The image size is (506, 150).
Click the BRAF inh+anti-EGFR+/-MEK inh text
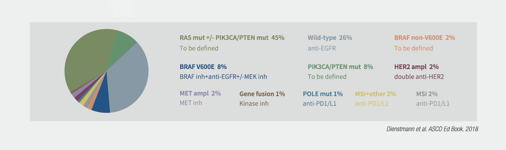coord(223,77)
